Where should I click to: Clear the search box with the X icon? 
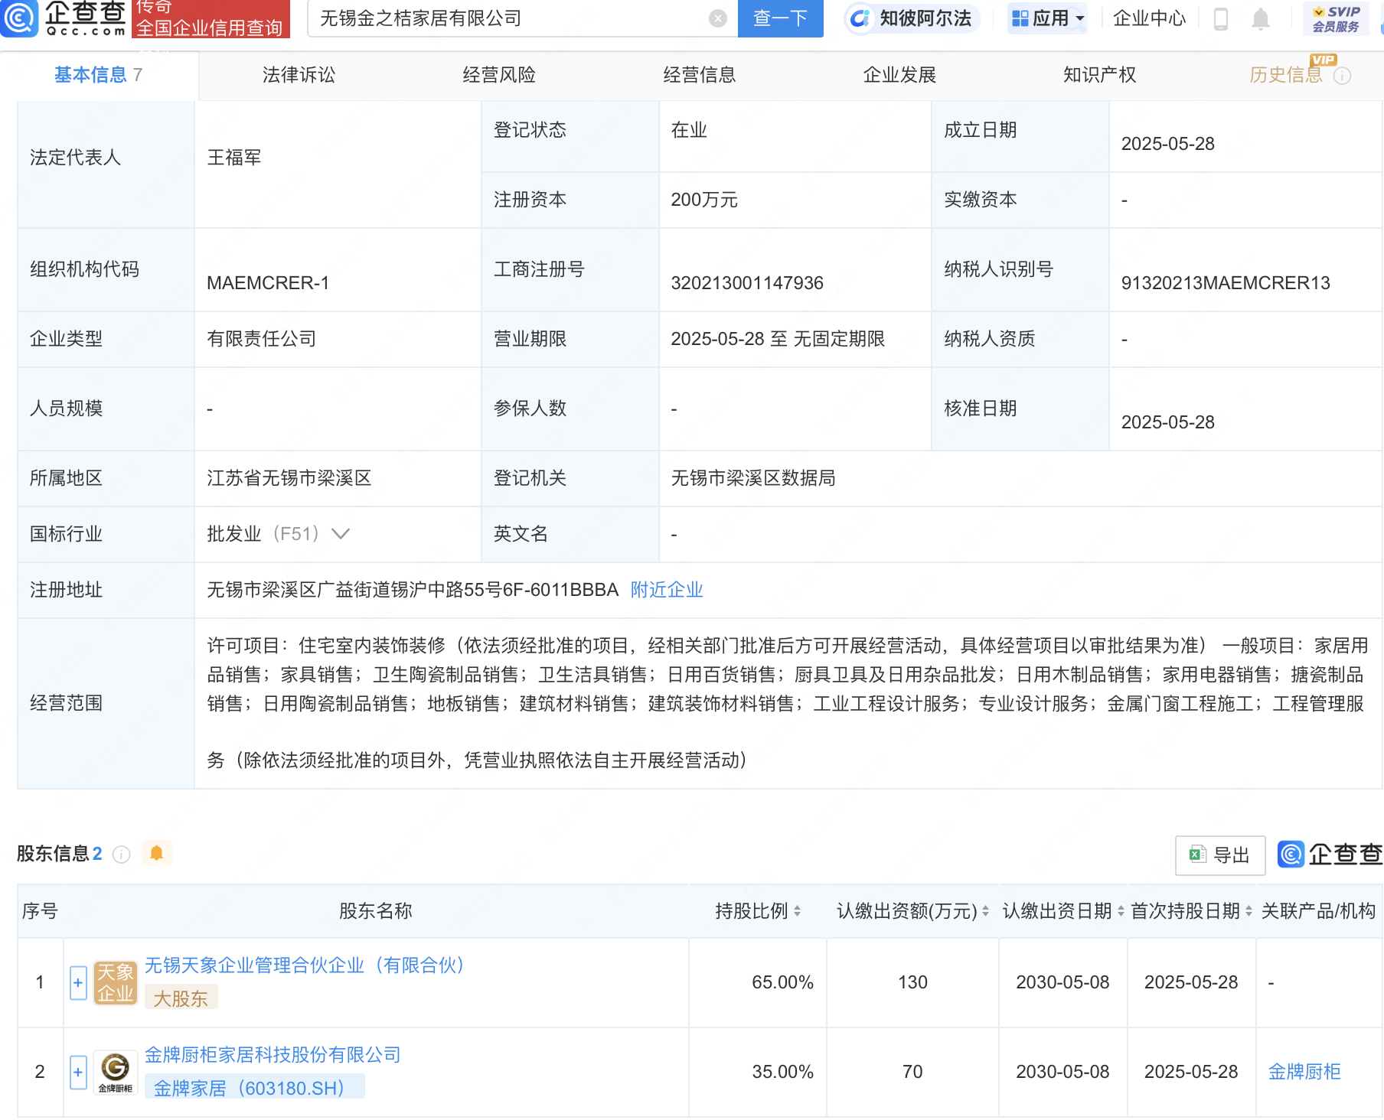[717, 18]
